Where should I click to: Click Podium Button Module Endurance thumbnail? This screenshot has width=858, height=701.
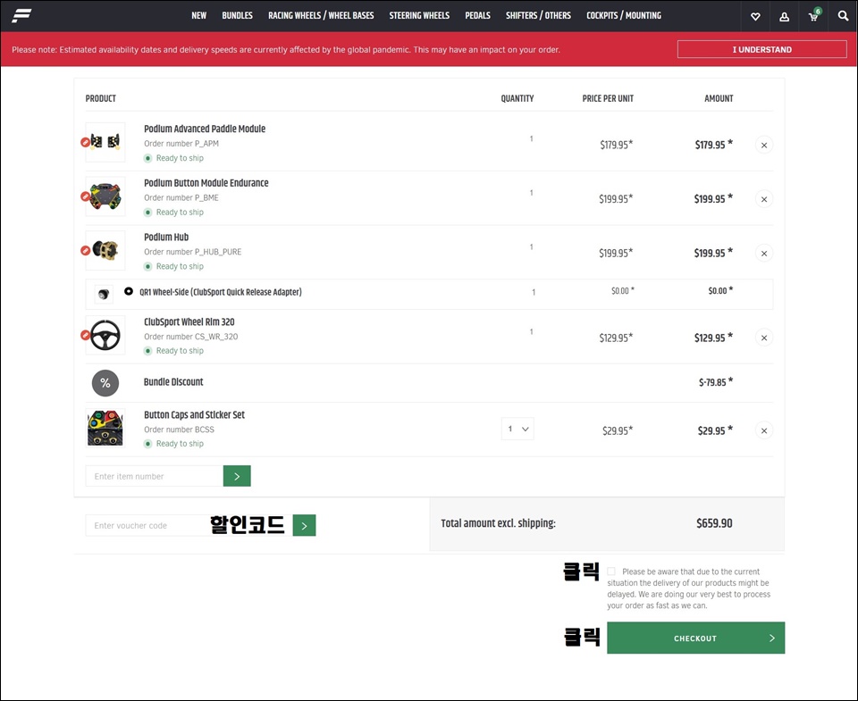(x=105, y=196)
